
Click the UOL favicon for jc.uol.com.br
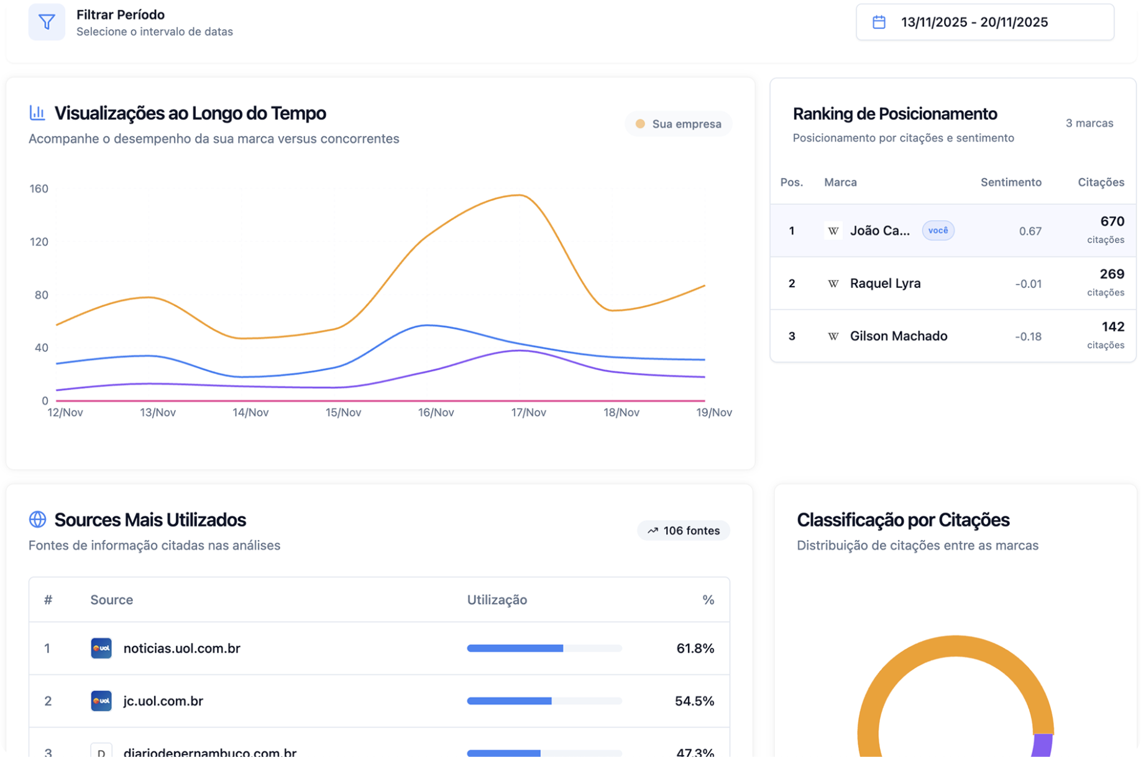pos(101,700)
